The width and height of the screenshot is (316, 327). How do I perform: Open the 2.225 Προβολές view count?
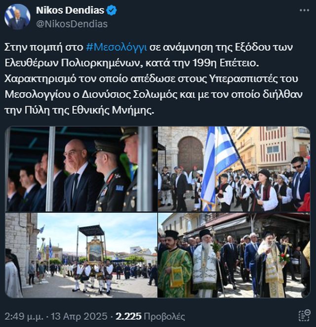point(150,316)
